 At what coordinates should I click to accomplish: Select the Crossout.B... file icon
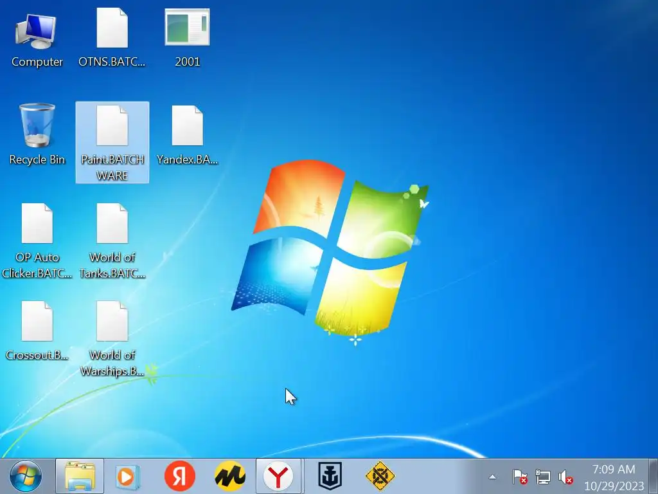point(37,331)
